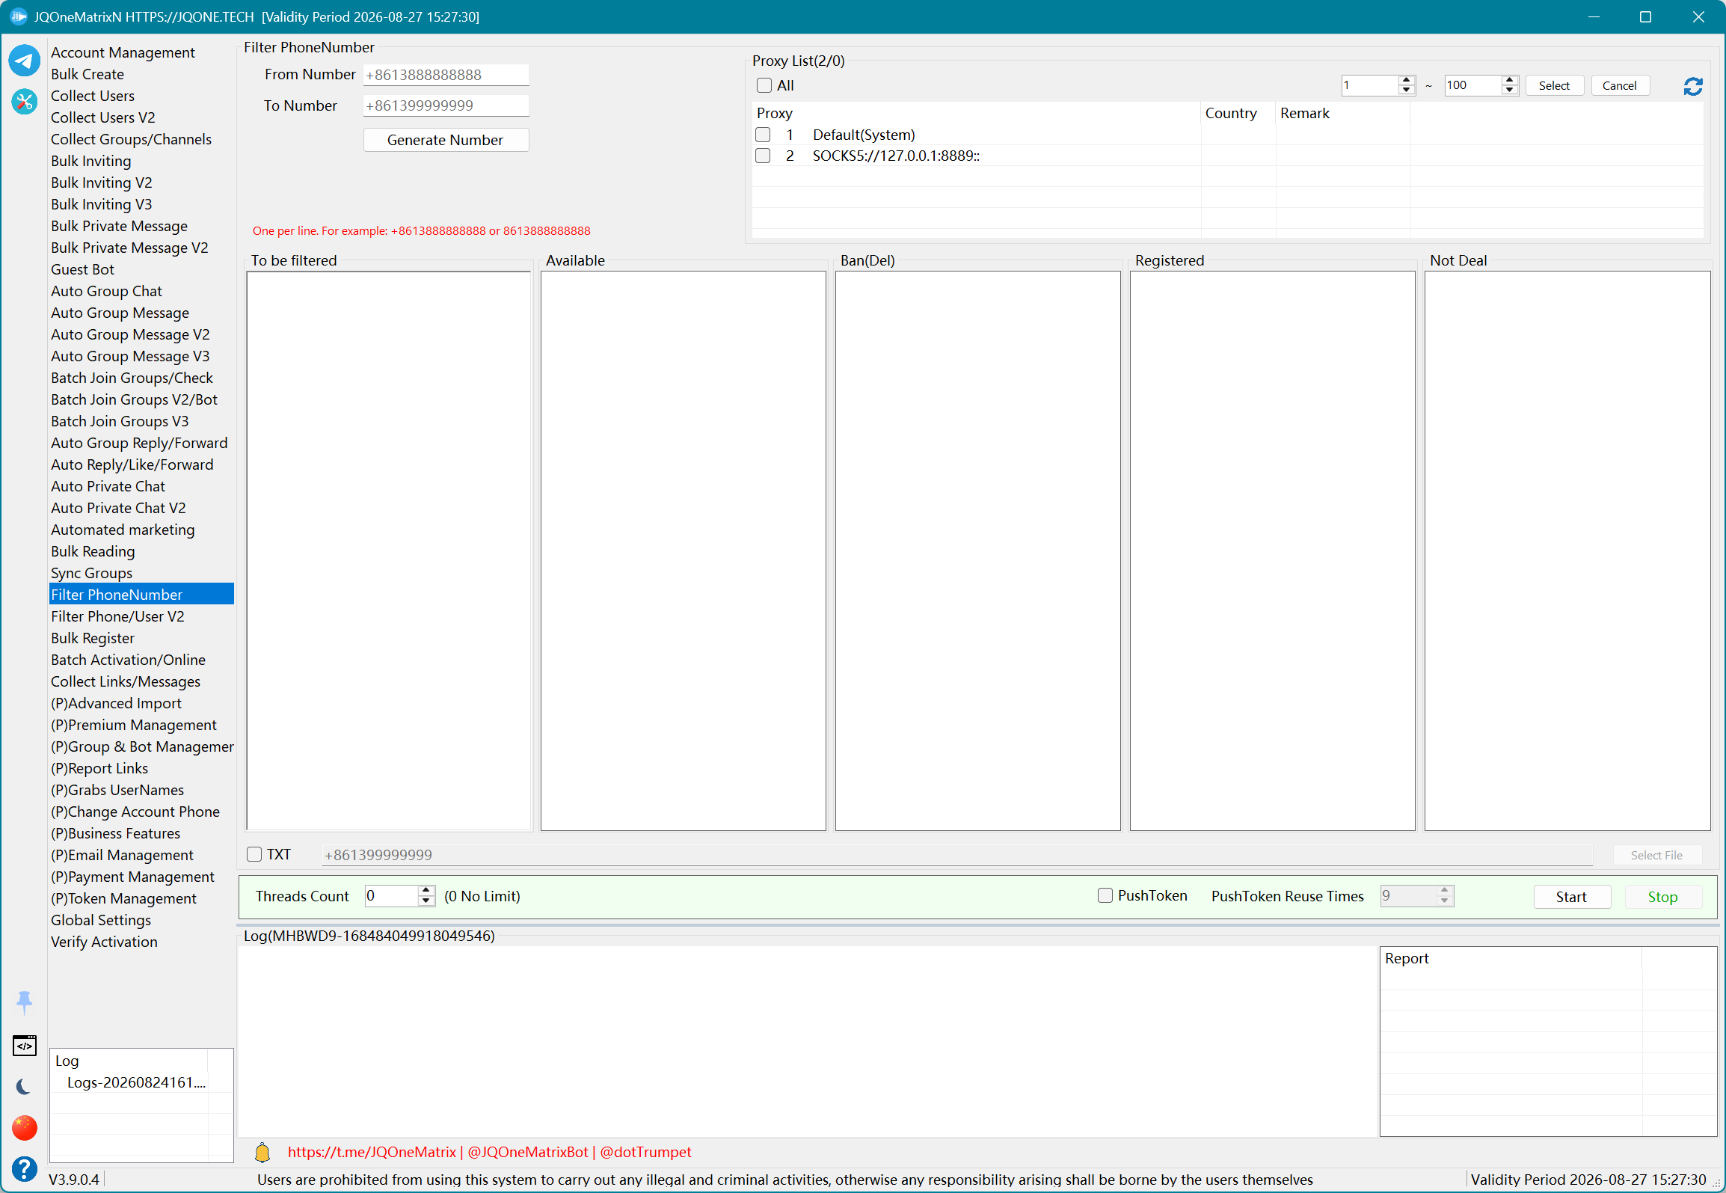Enable the PushToken checkbox
The image size is (1726, 1193).
click(x=1105, y=895)
